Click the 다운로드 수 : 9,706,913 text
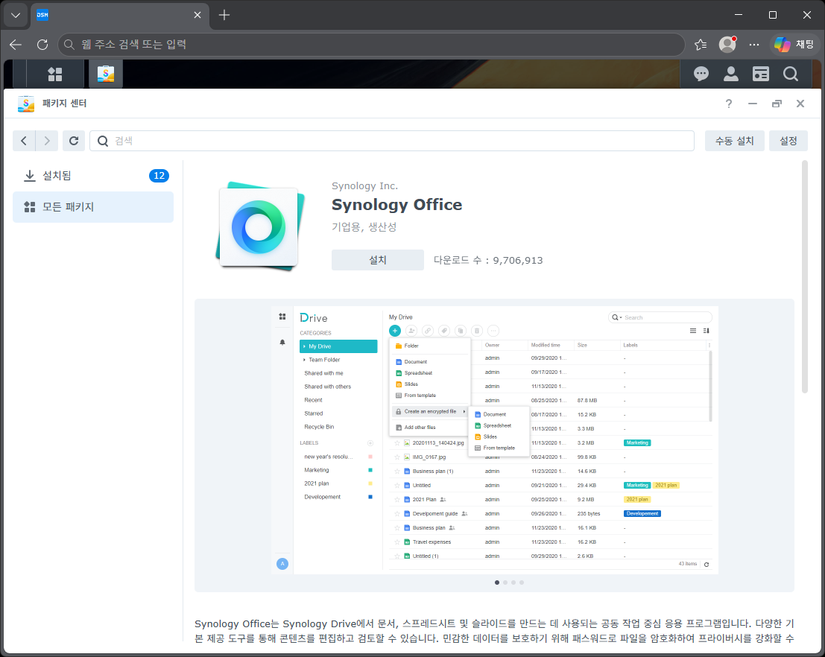Image resolution: width=825 pixels, height=657 pixels. [x=488, y=261]
